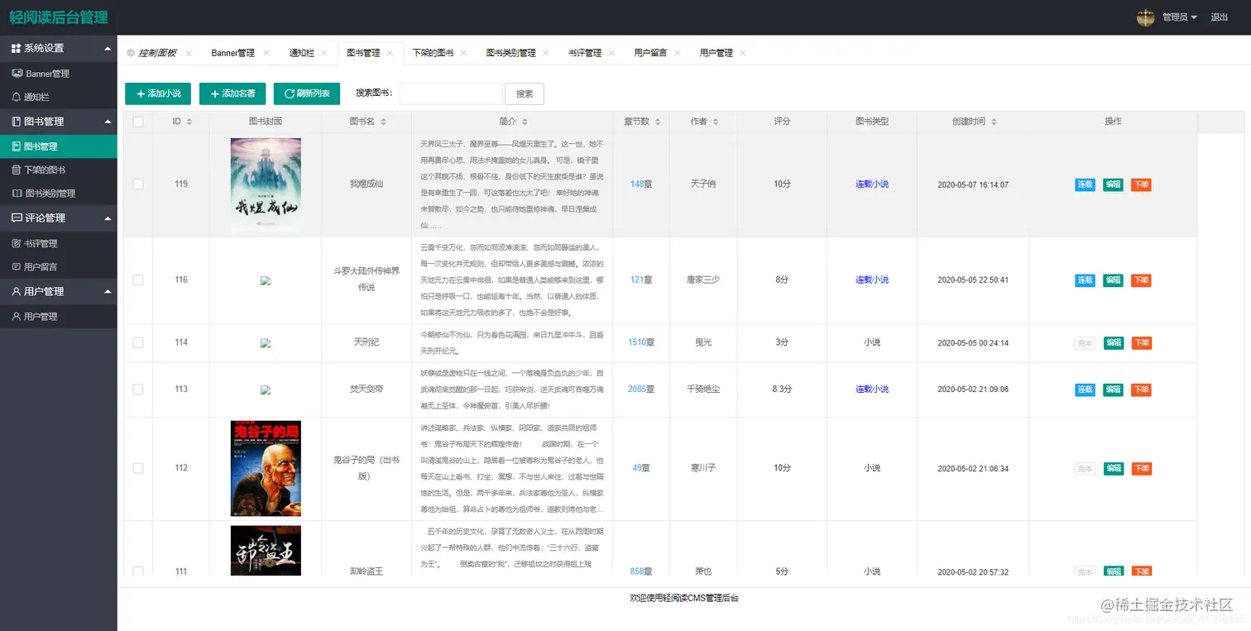
Task: Sort by 图书名 column arrows
Action: pos(383,122)
